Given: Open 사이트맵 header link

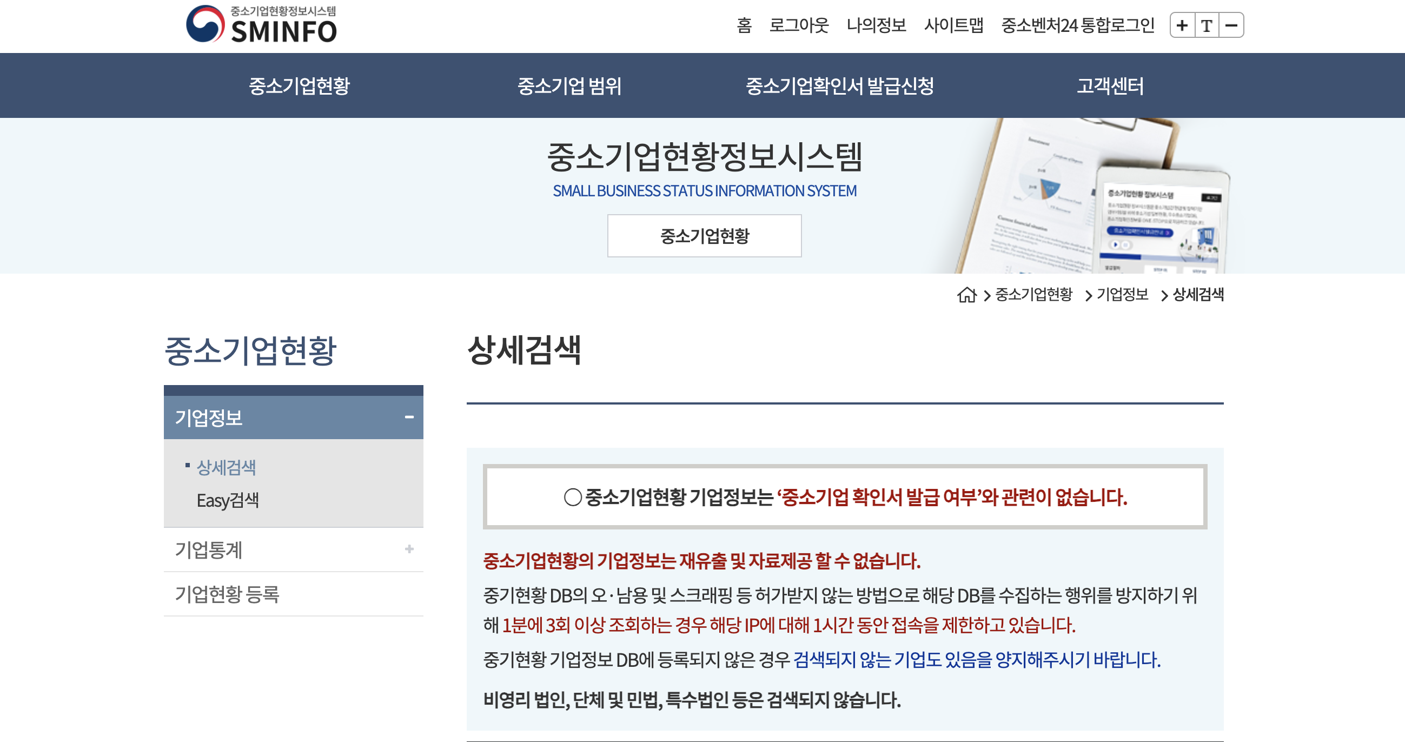Looking at the screenshot, I should [x=953, y=25].
